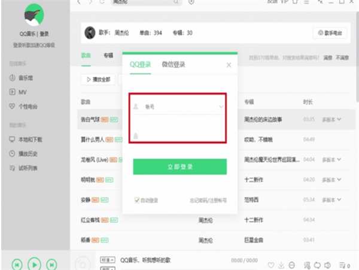Click 忘记密码 forgot password link
This screenshot has height=270, width=359.
coord(198,201)
